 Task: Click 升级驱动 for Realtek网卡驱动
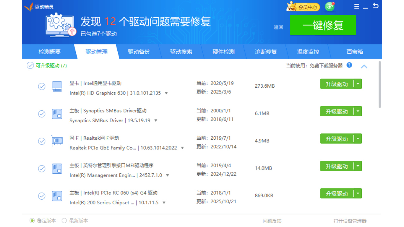337,139
